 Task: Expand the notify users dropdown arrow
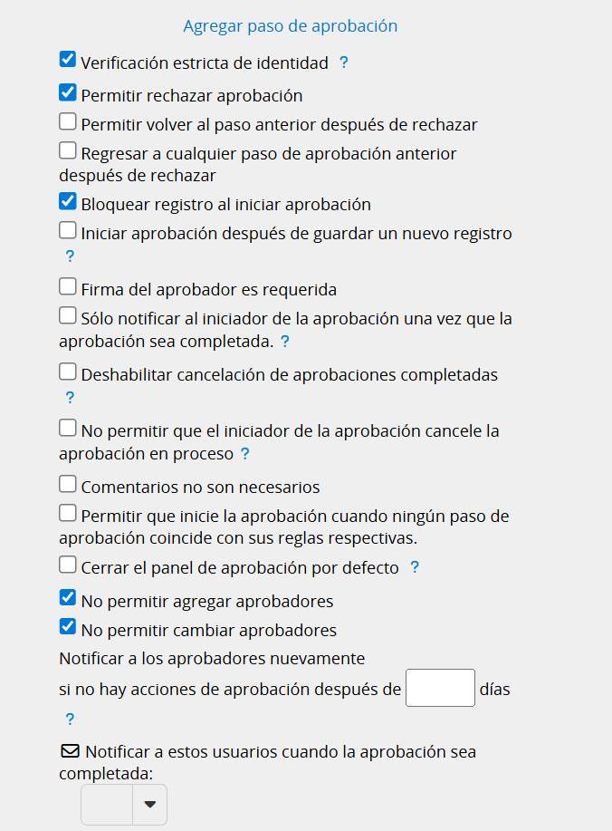(x=150, y=804)
